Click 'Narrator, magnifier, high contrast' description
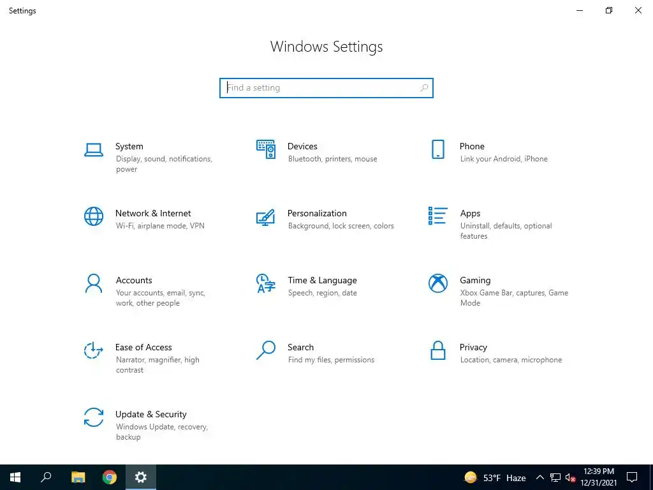This screenshot has width=653, height=490. (x=158, y=365)
